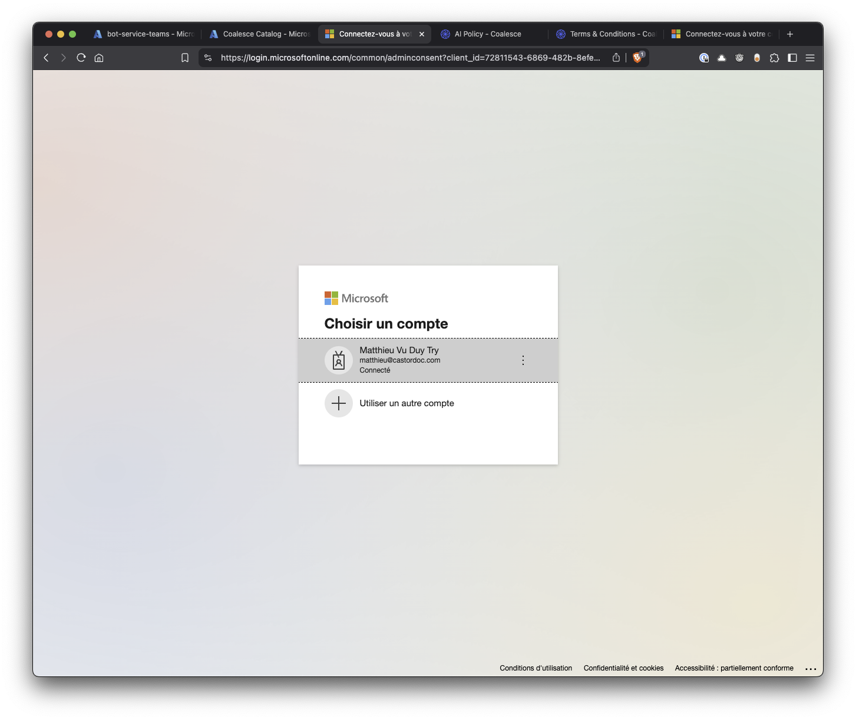Switch to the AI Policy - Coalesce tab

(x=487, y=34)
